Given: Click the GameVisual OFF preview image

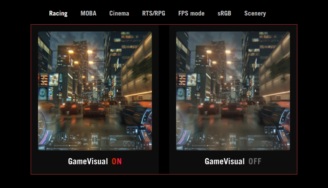Looking at the screenshot, I should point(233,91).
